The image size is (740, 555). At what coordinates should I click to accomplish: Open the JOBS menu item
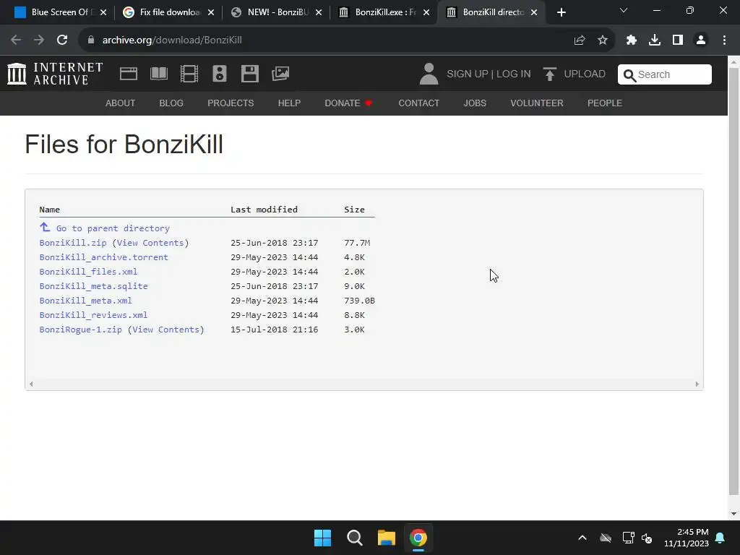(475, 103)
